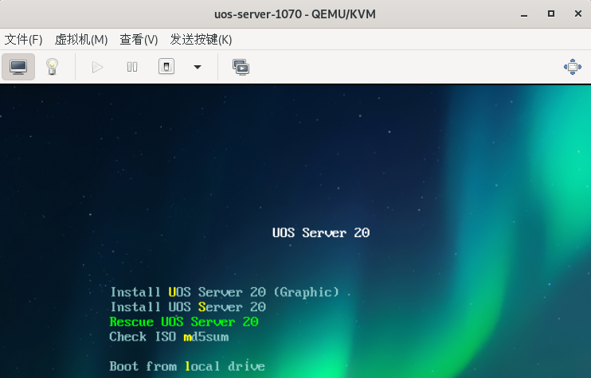This screenshot has width=591, height=378.
Task: Select Boot from local drive entry
Action: [187, 366]
